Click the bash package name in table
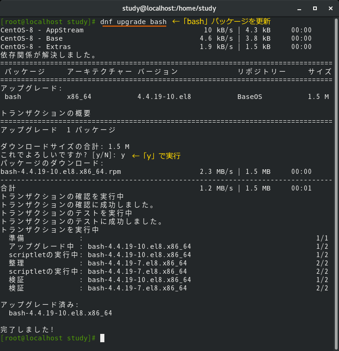The image size is (339, 351). (x=13, y=97)
